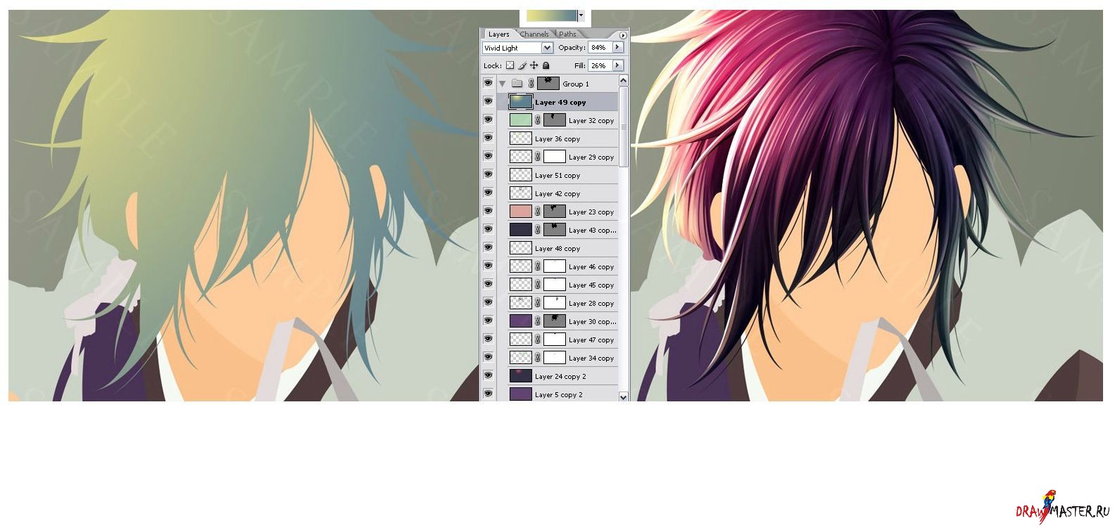Select 'Layer 5 copy 2' name text
Image resolution: width=1115 pixels, height=530 pixels.
tap(559, 395)
